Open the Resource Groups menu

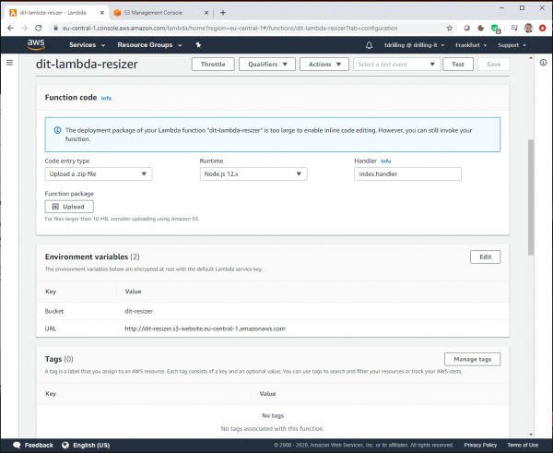pyautogui.click(x=149, y=45)
